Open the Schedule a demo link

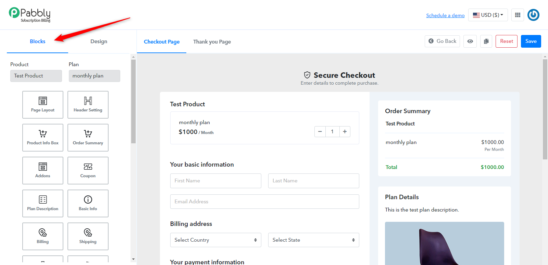pyautogui.click(x=445, y=15)
